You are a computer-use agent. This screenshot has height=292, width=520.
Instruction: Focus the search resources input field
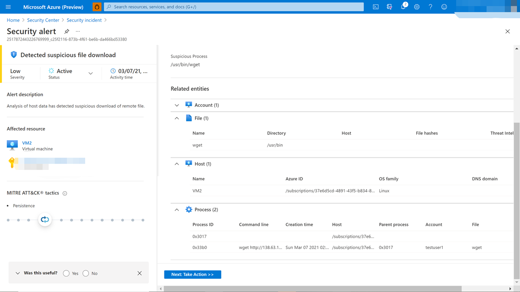click(x=234, y=7)
